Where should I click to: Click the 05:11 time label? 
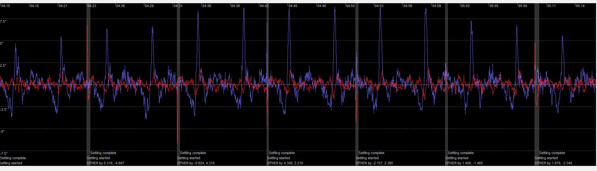(551, 6)
